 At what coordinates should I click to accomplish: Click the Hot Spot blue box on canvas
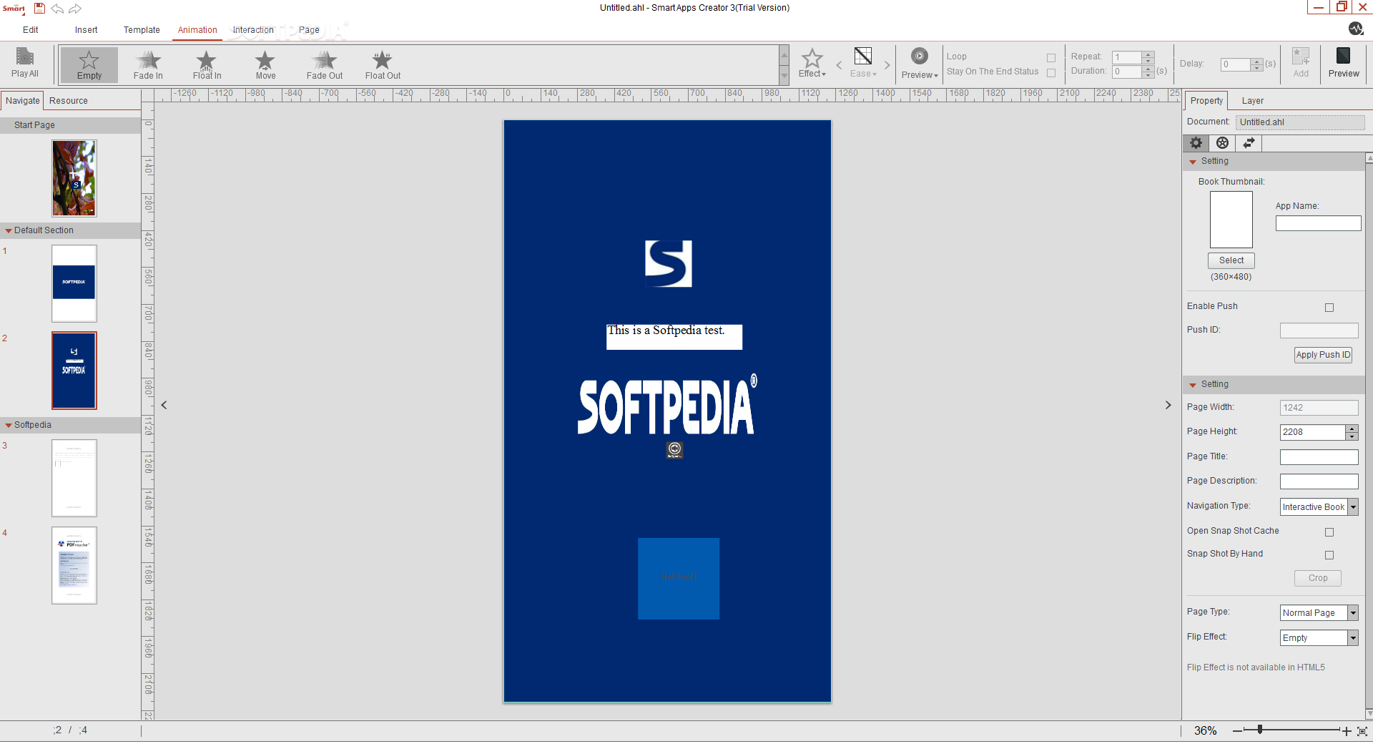tap(679, 579)
